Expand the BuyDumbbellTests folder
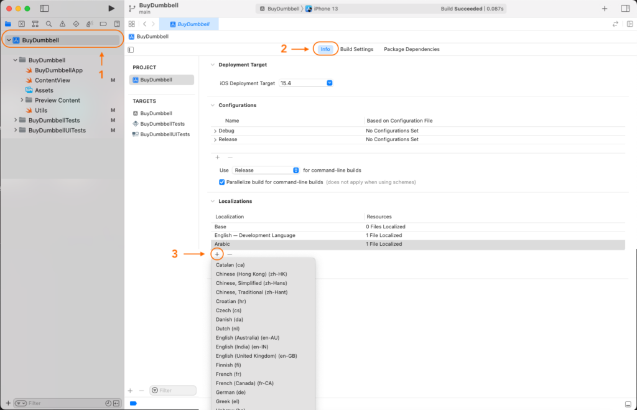 click(15, 120)
